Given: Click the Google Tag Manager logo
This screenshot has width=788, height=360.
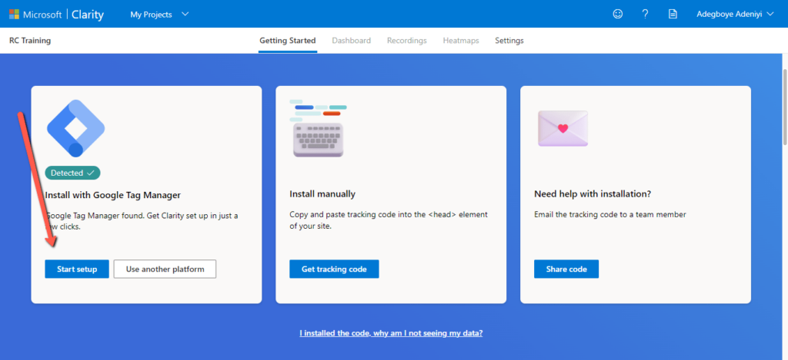Looking at the screenshot, I should coord(75,128).
